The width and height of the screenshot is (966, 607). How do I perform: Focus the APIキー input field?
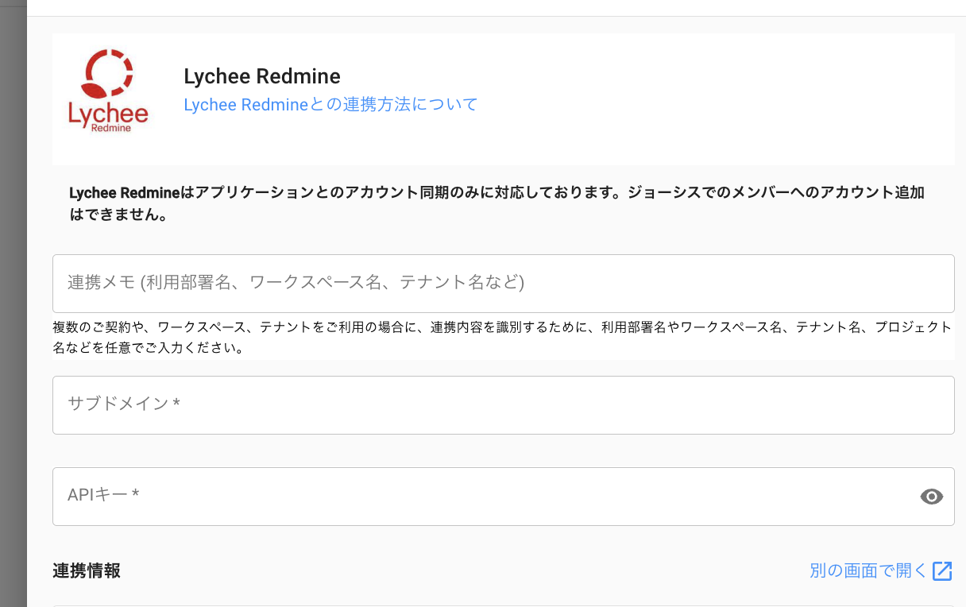477,496
